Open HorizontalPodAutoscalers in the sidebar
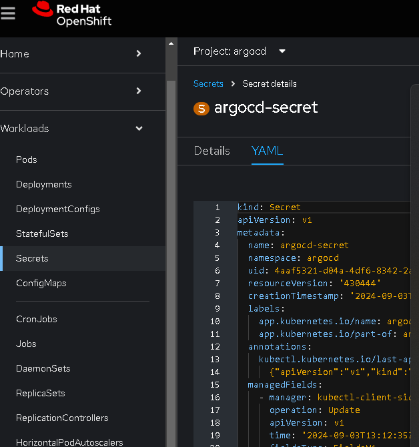 pos(69,442)
